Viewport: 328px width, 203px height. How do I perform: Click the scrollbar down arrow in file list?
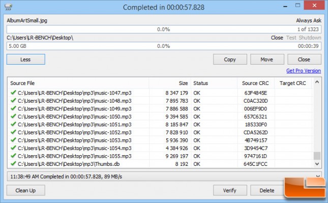(x=317, y=164)
